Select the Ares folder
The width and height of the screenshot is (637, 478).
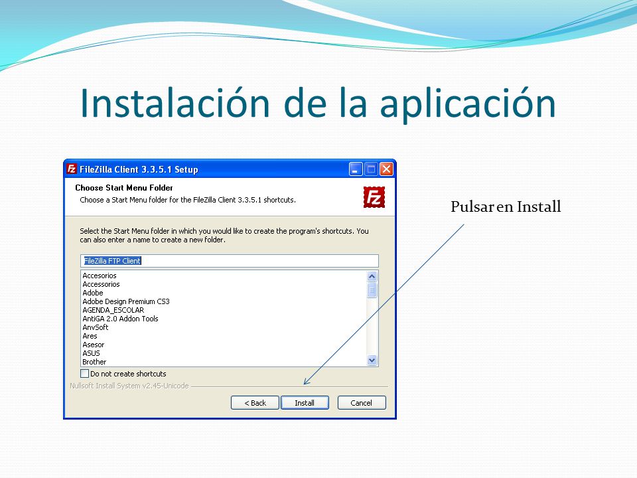coord(90,336)
